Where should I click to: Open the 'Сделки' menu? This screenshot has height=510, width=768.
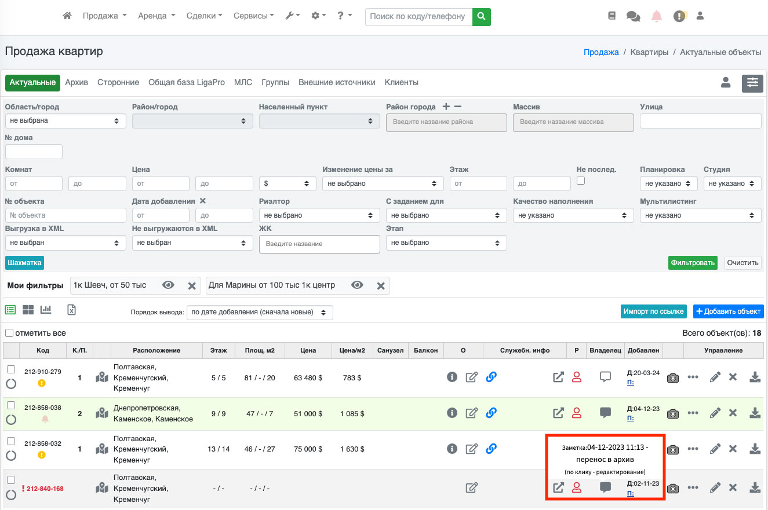pyautogui.click(x=204, y=16)
